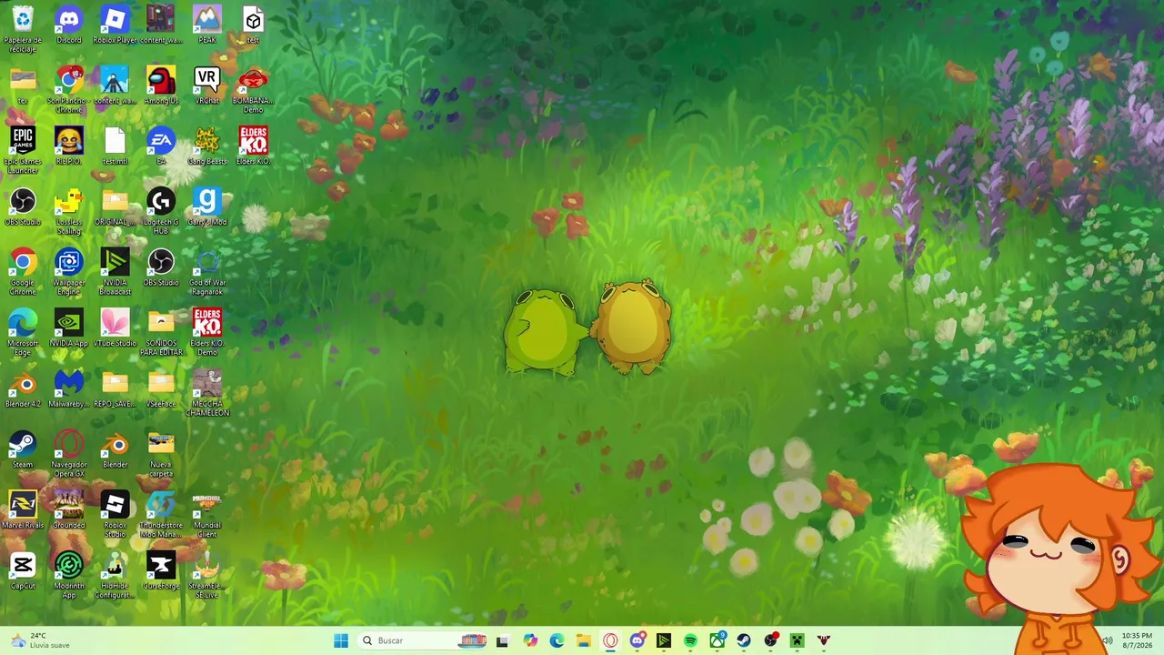1164x655 pixels.
Task: Select the EA app desktop shortcut
Action: [161, 147]
